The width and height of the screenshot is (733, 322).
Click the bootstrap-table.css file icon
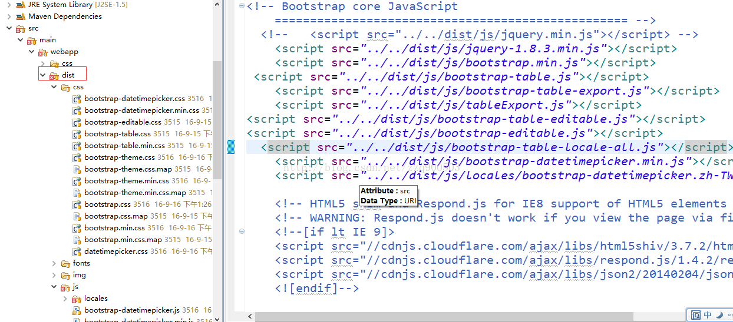(77, 134)
